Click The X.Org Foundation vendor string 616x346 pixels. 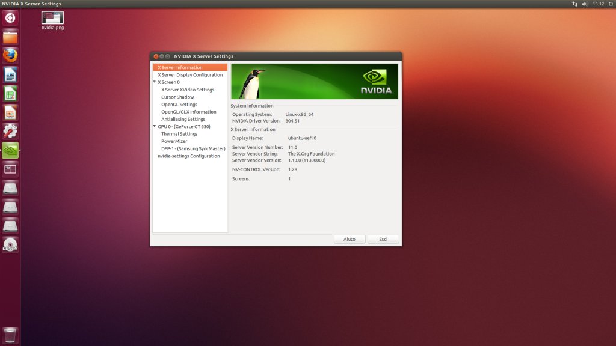click(311, 154)
